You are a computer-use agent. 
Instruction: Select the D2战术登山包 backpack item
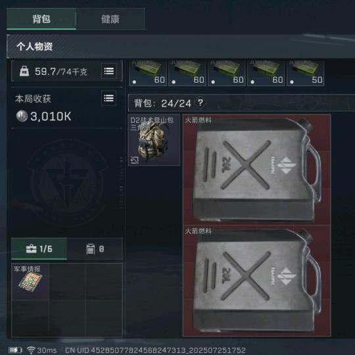coord(154,140)
